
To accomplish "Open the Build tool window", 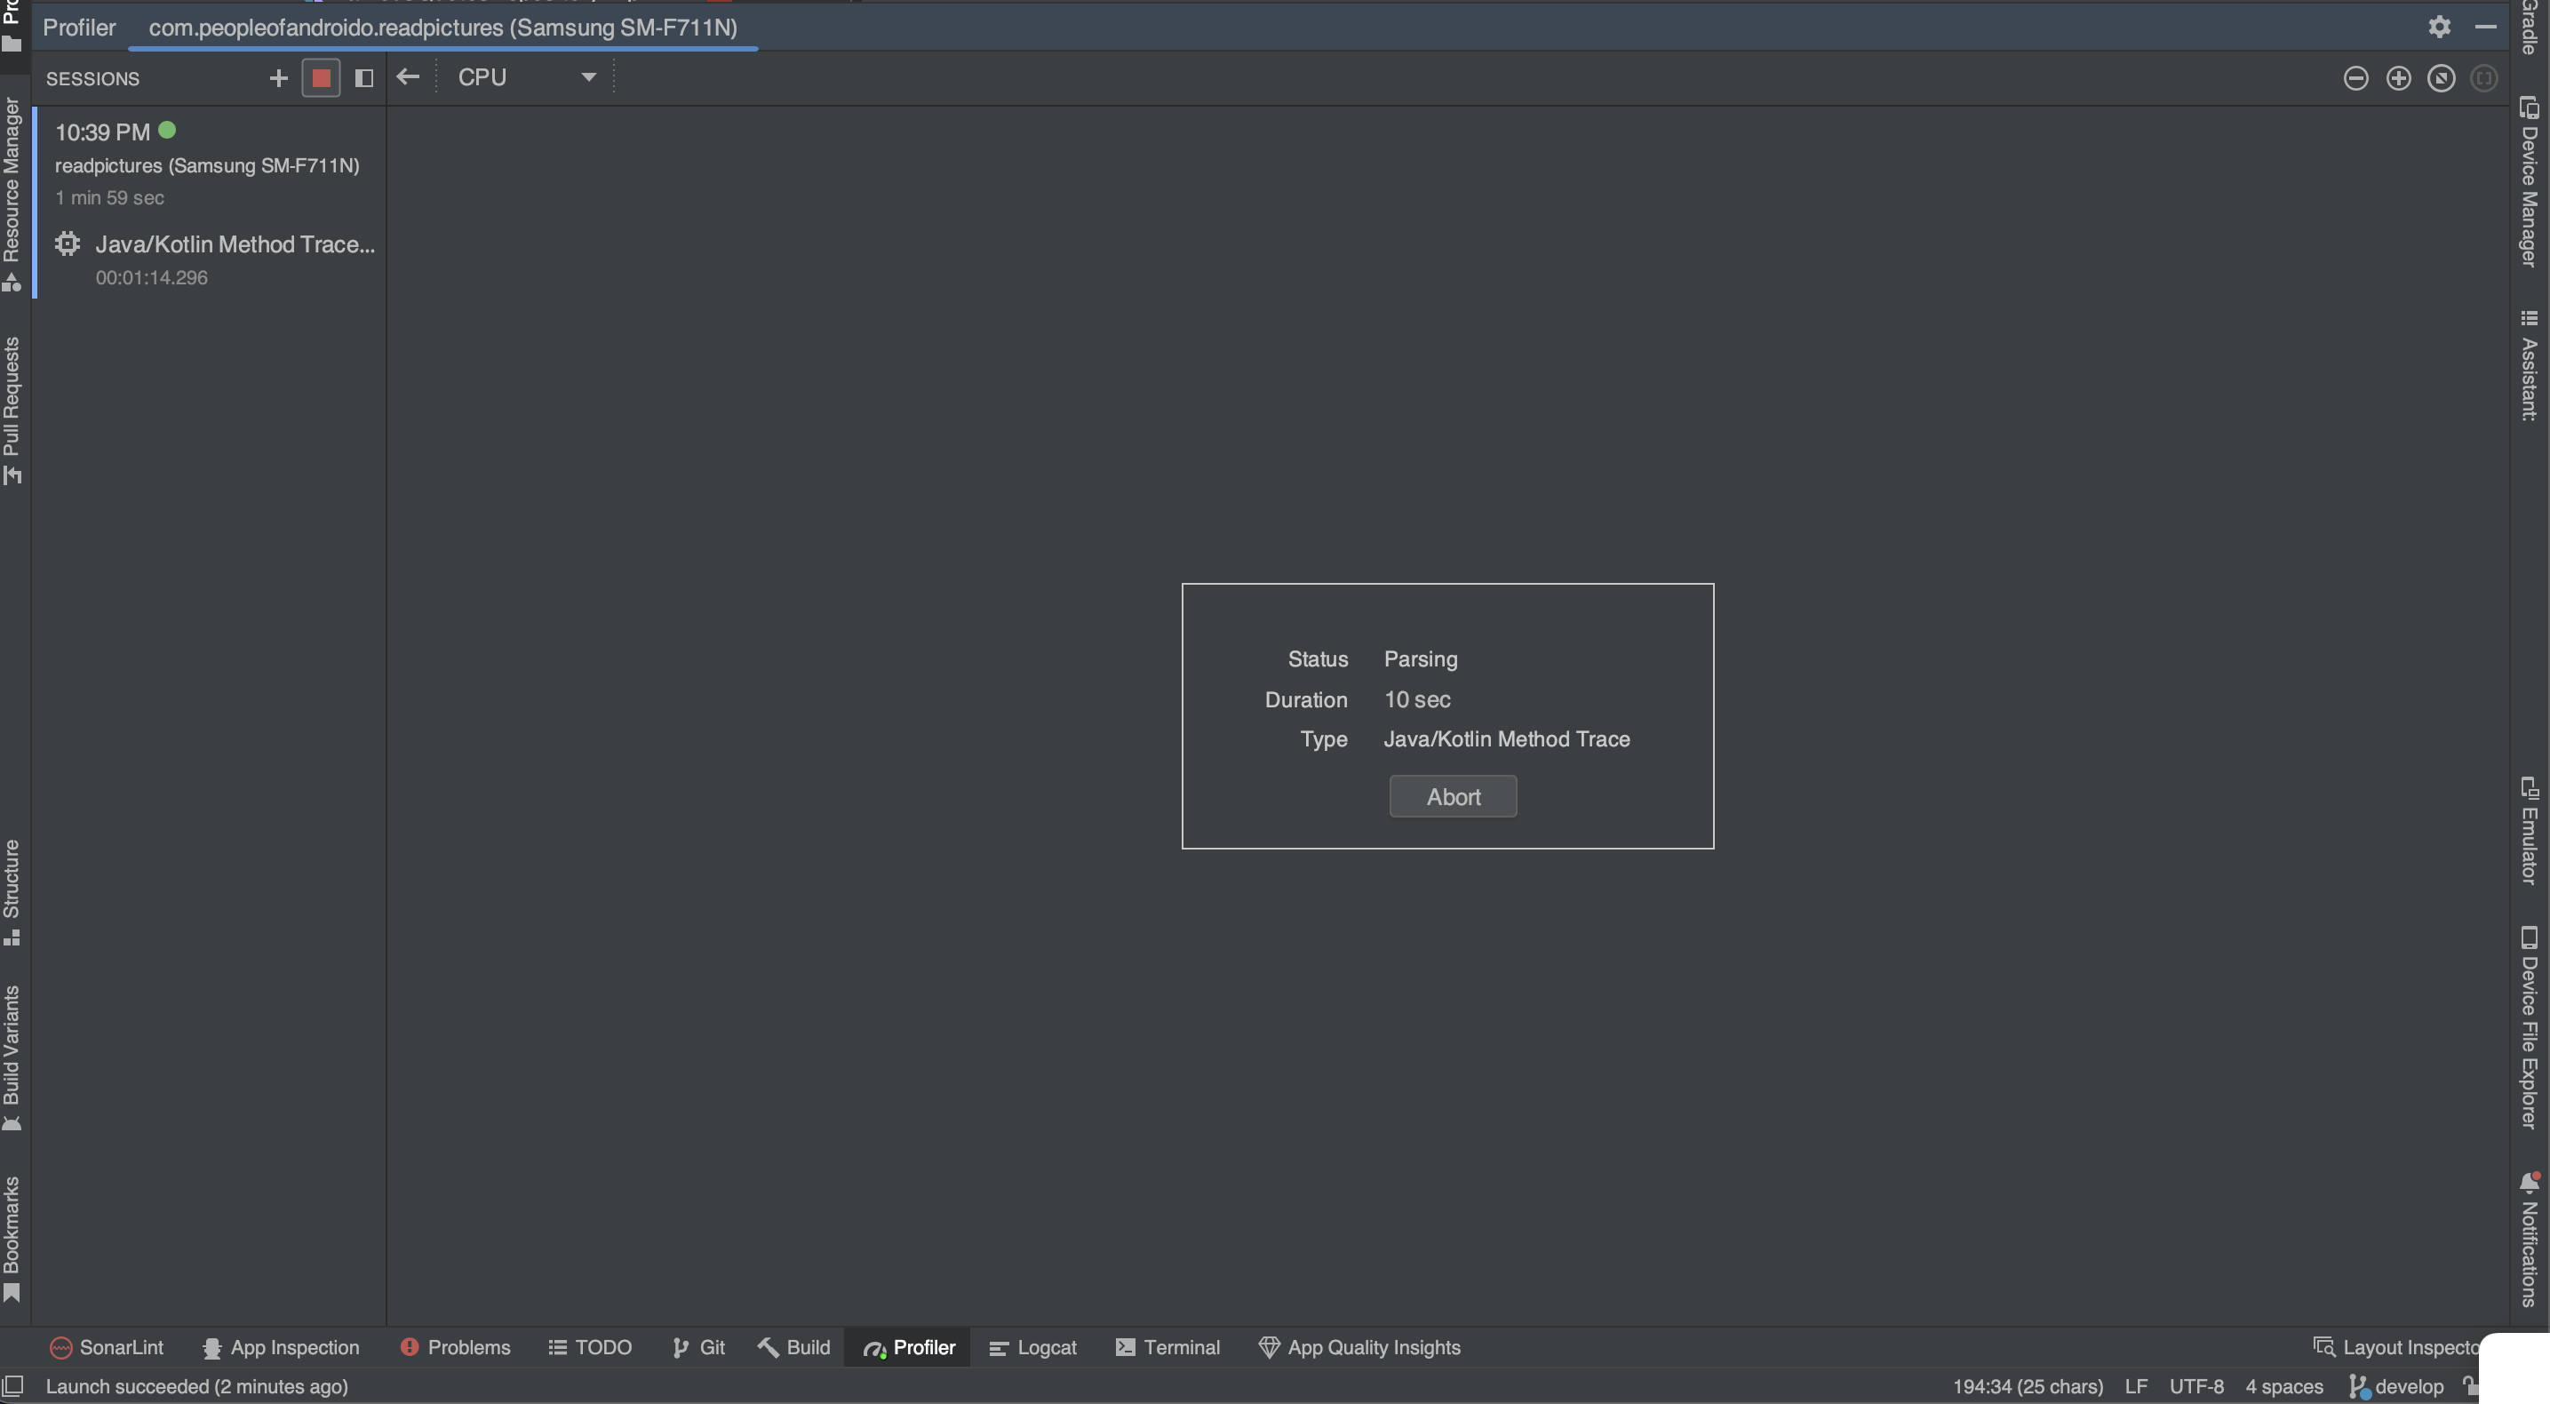I will (794, 1347).
